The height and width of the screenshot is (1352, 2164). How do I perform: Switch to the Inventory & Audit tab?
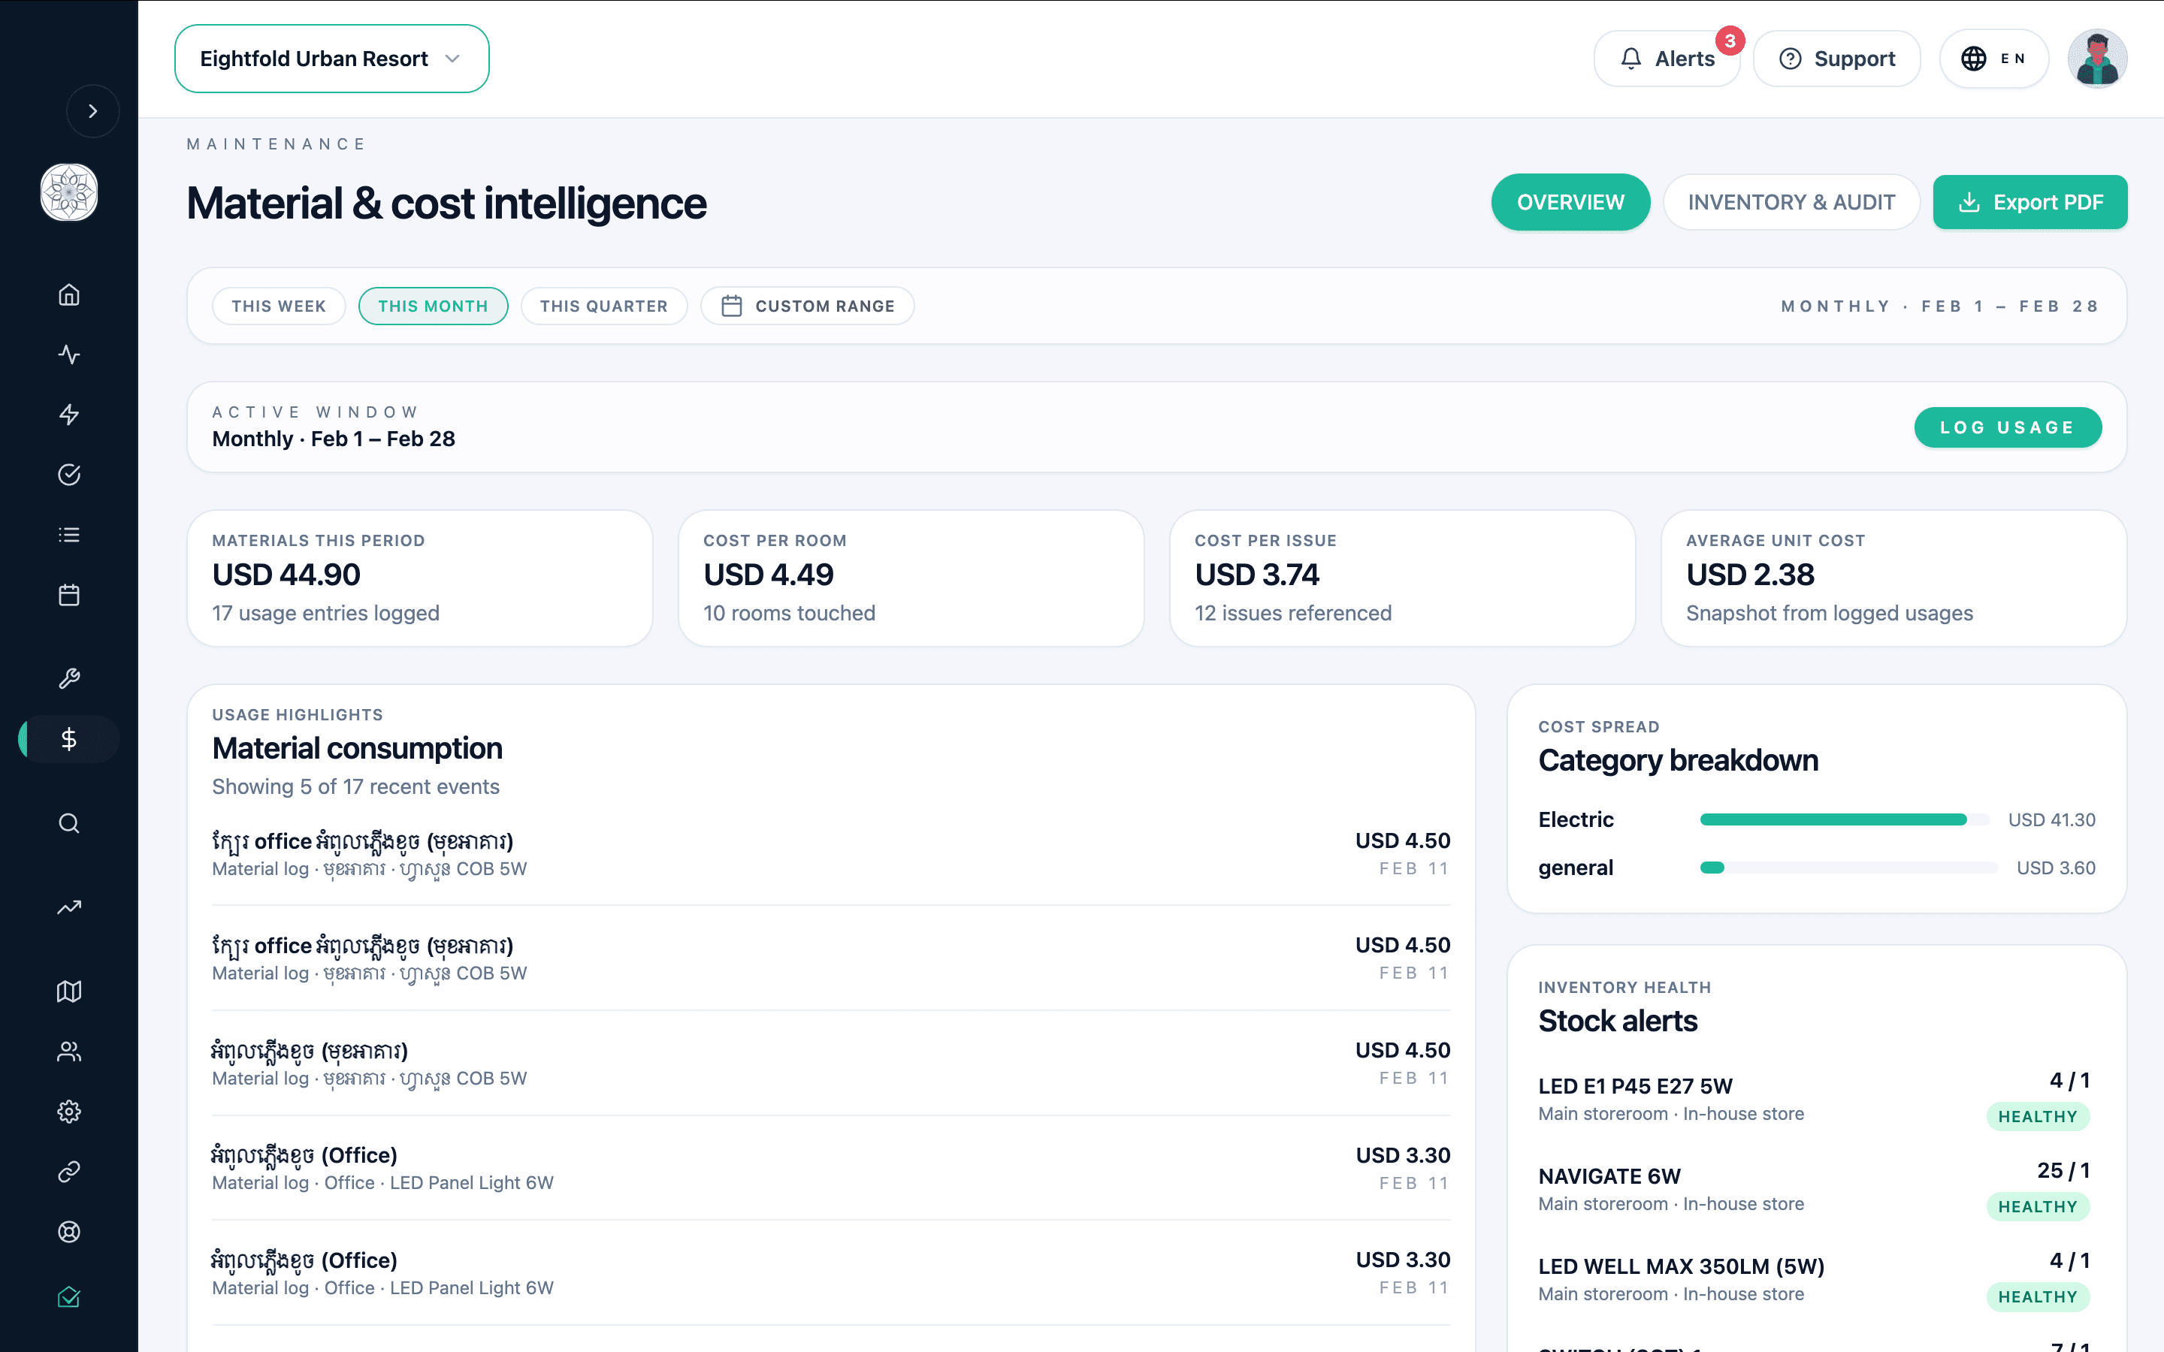click(1791, 202)
